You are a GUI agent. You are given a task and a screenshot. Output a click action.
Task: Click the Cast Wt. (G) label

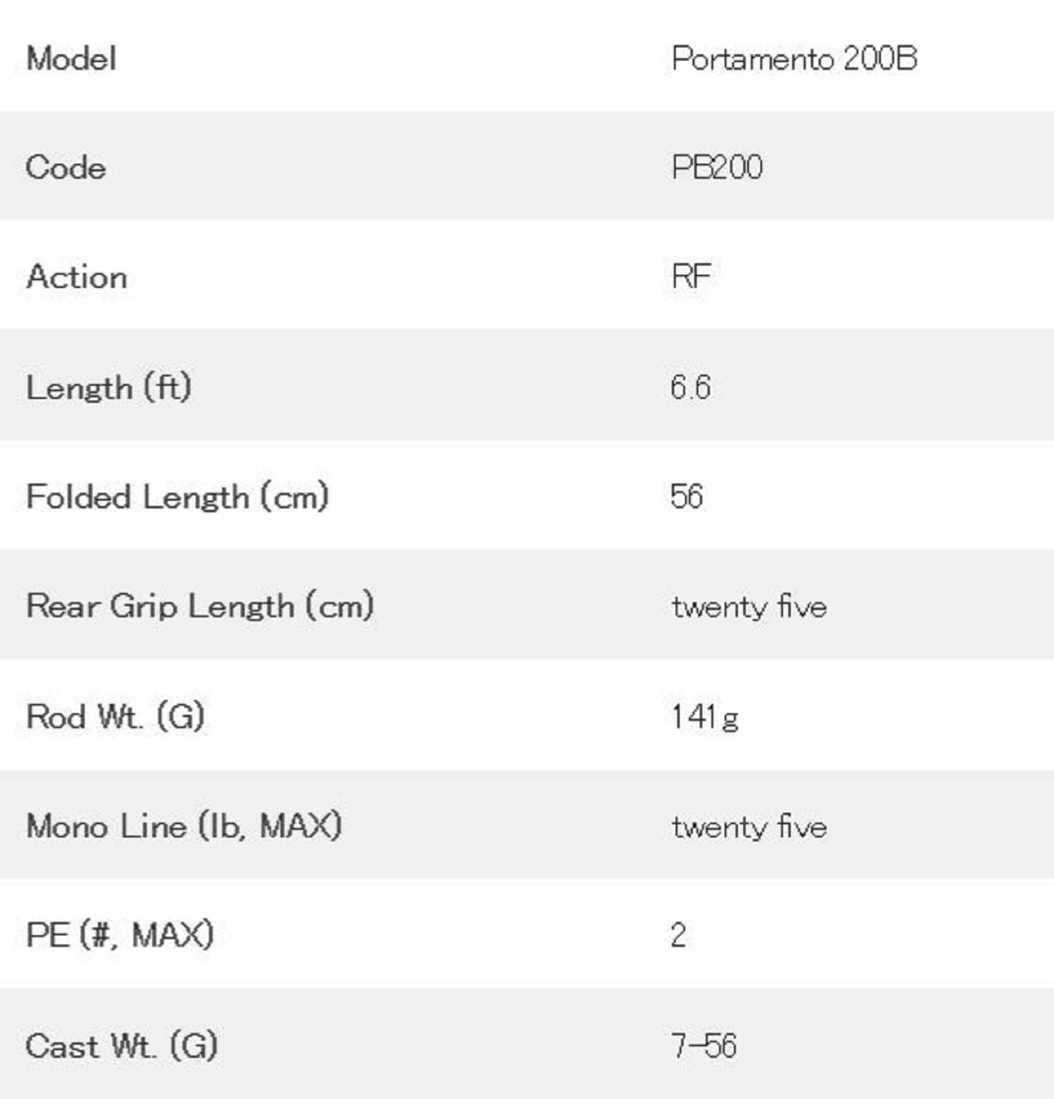coord(121,1046)
